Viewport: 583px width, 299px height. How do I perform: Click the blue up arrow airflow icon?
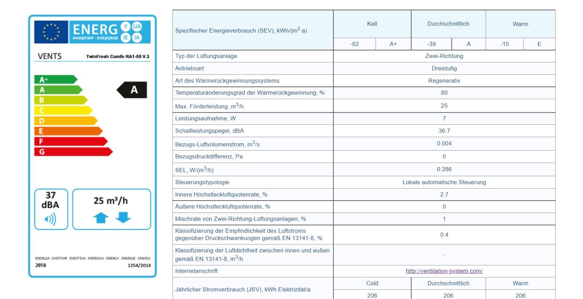101,218
